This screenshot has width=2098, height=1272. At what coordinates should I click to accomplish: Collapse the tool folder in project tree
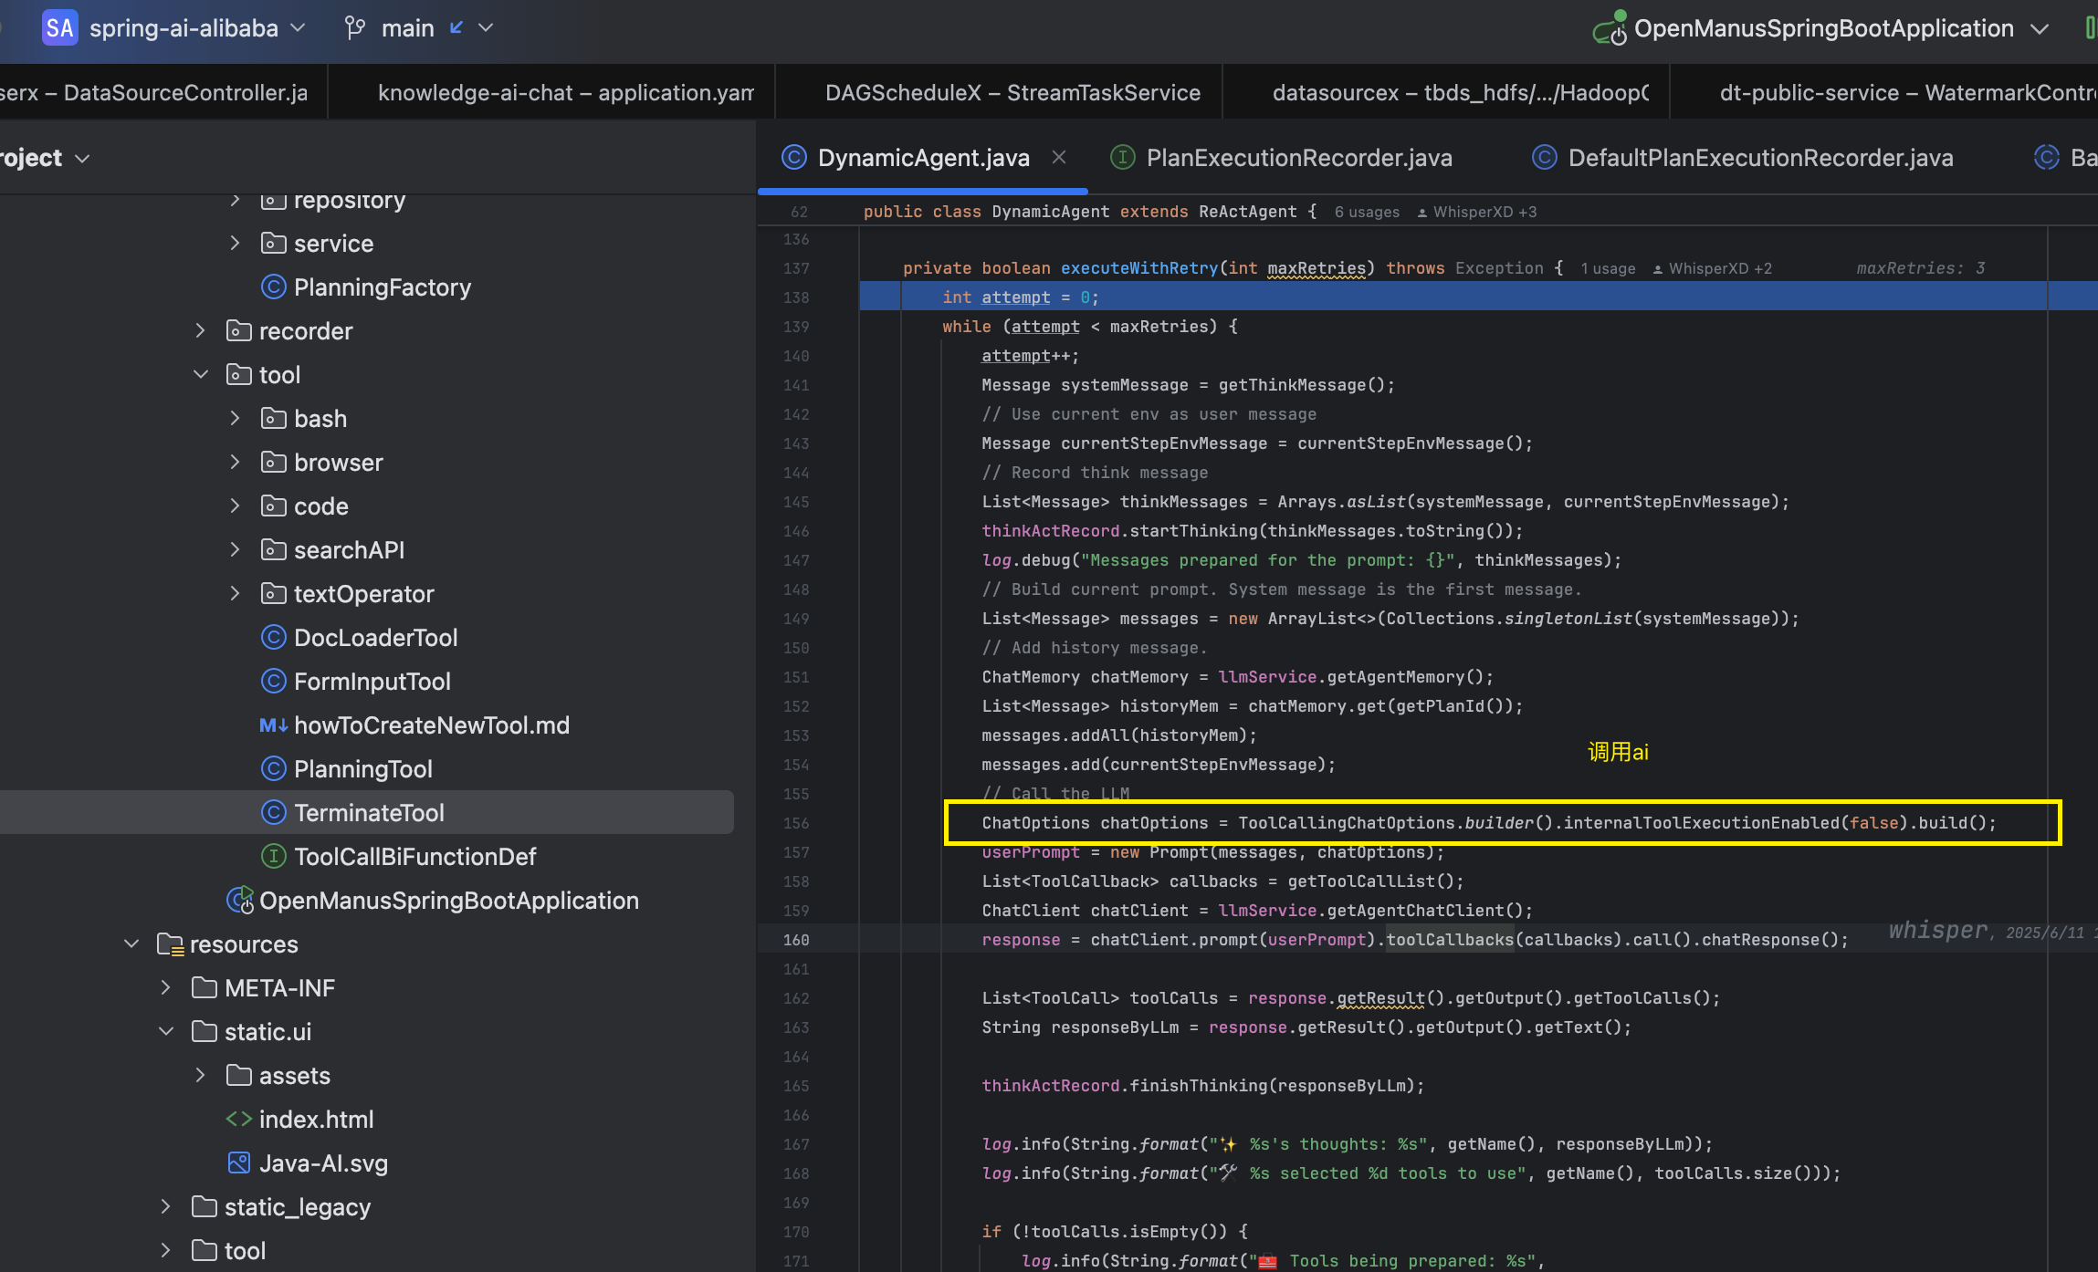click(201, 375)
